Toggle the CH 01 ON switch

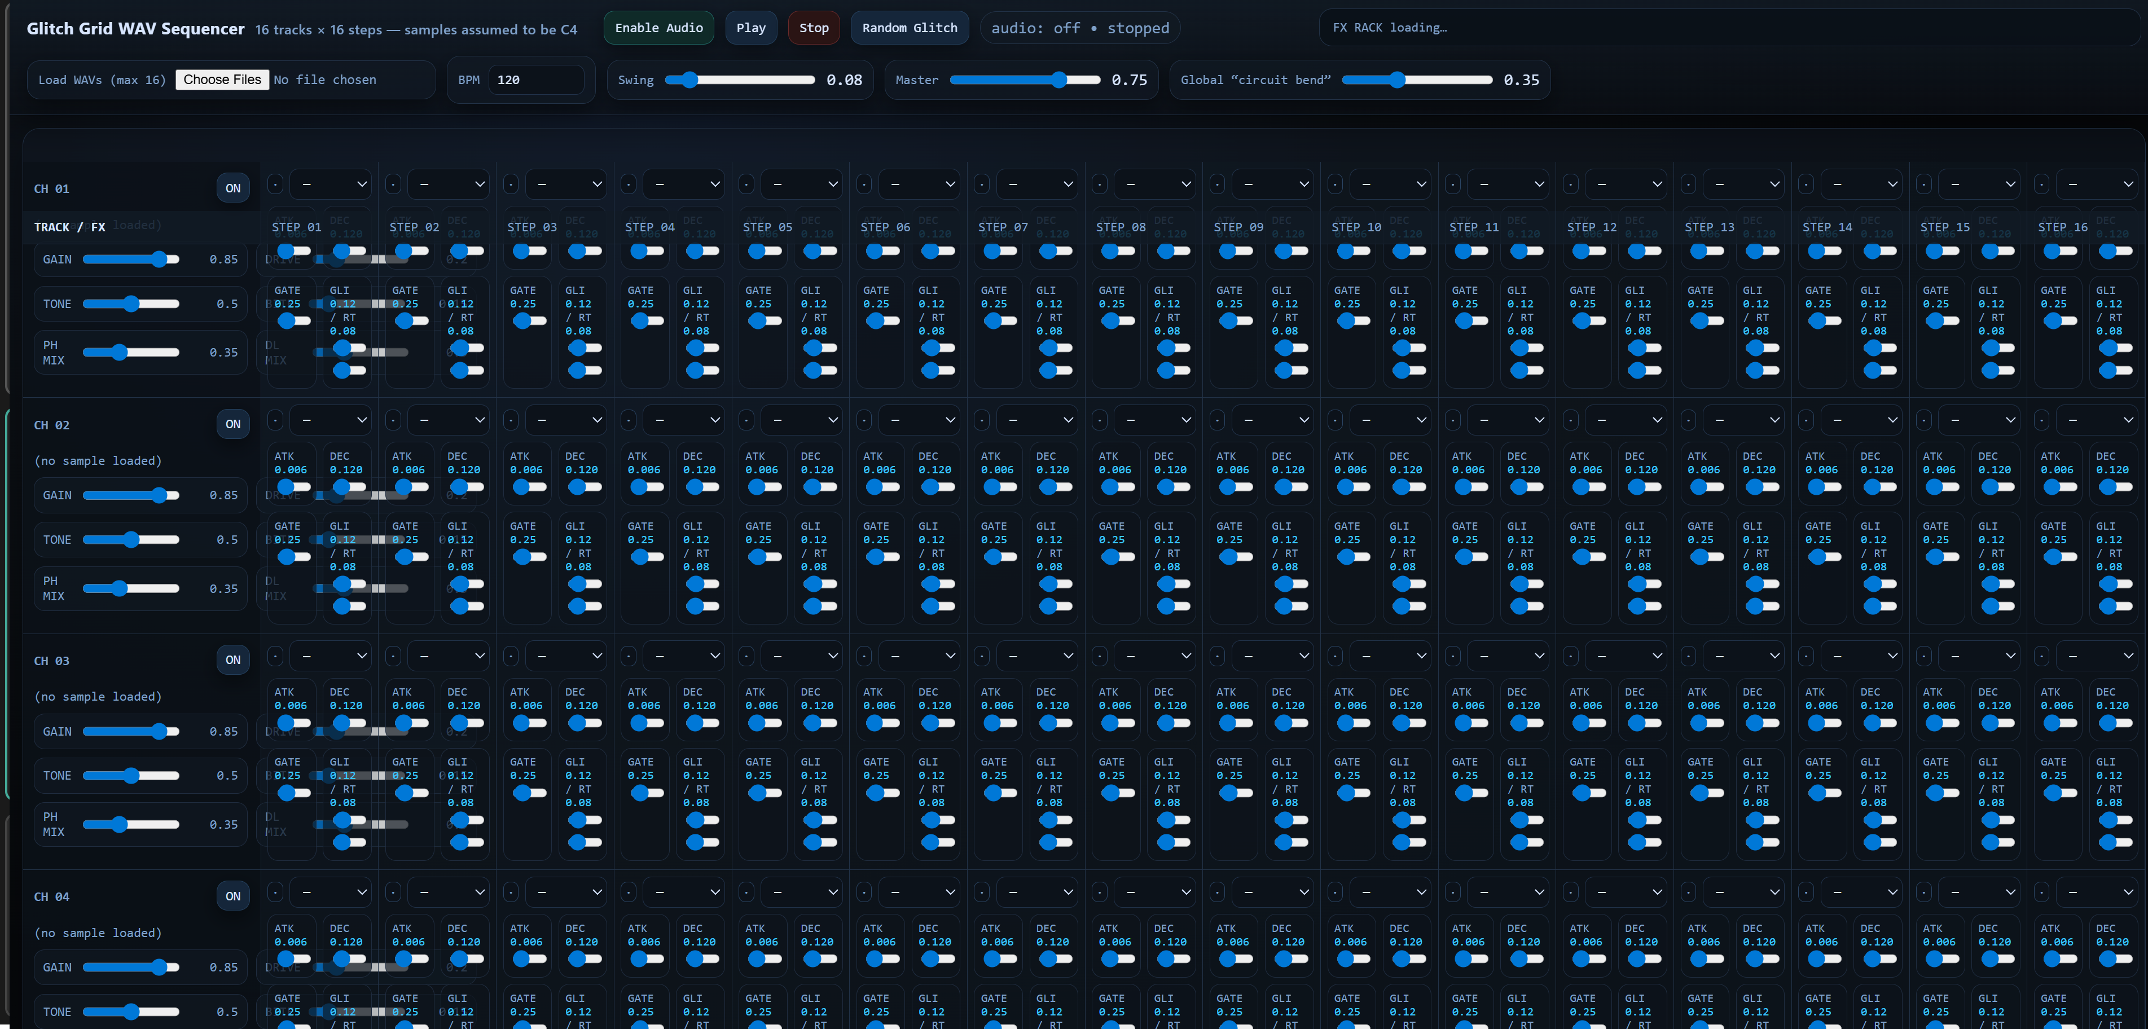[x=232, y=188]
